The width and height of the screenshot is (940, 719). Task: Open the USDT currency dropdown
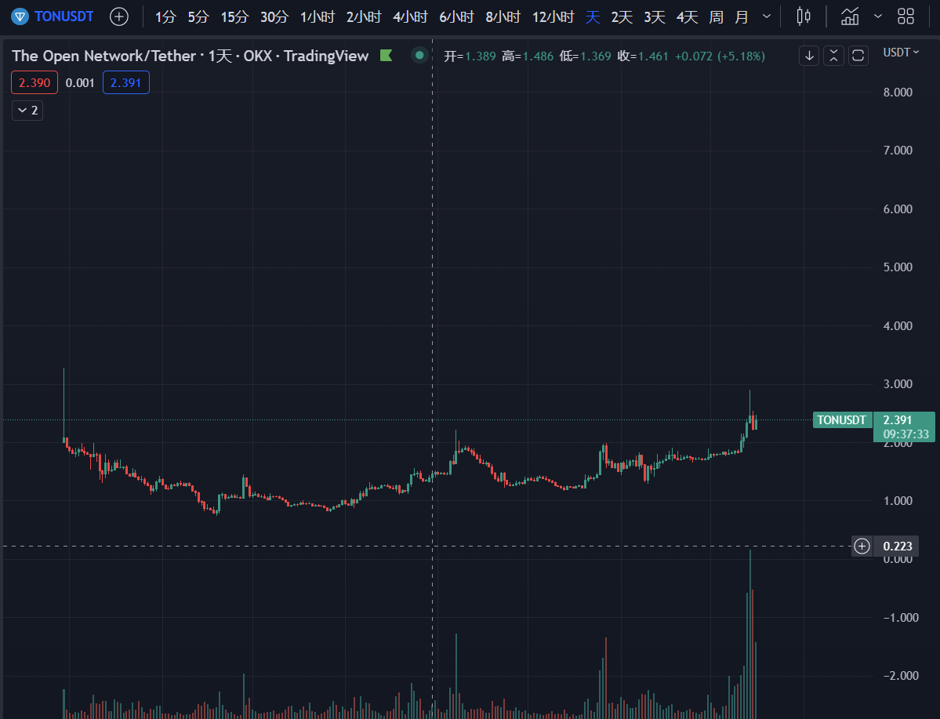(x=901, y=53)
